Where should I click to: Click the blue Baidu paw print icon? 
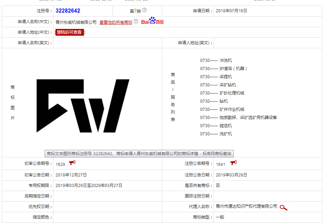pyautogui.click(x=152, y=21)
